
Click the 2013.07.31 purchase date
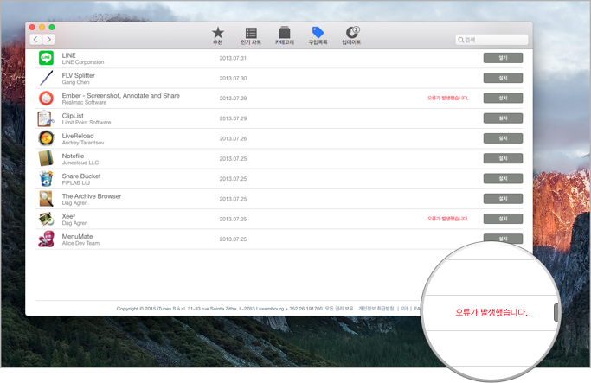pos(233,58)
